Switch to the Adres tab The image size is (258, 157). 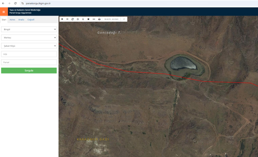coord(12,20)
